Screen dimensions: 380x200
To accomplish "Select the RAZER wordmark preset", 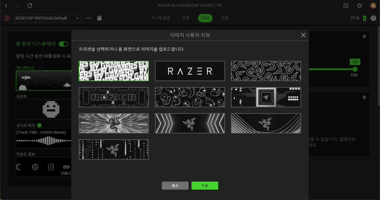I will (190, 71).
